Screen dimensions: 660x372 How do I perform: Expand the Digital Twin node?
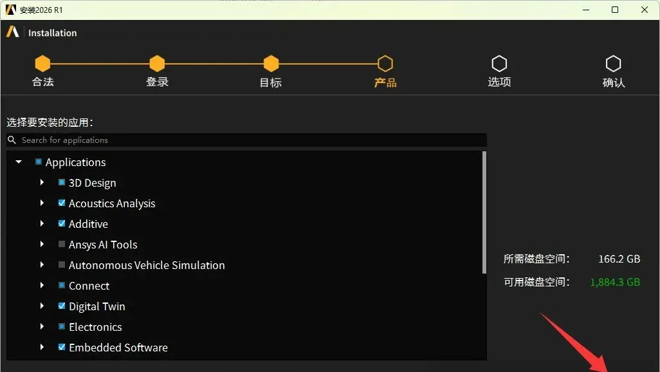pyautogui.click(x=42, y=306)
